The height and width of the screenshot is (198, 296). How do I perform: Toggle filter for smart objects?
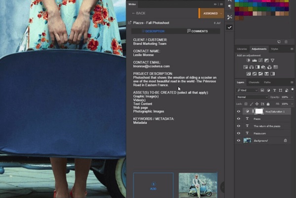287,90
